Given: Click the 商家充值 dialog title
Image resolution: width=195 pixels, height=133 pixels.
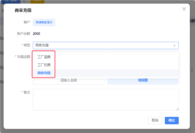Looking at the screenshot, I should click(23, 11).
